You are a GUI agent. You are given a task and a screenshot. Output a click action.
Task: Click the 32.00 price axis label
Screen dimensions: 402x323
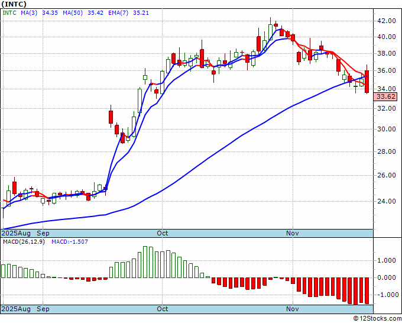coord(387,108)
